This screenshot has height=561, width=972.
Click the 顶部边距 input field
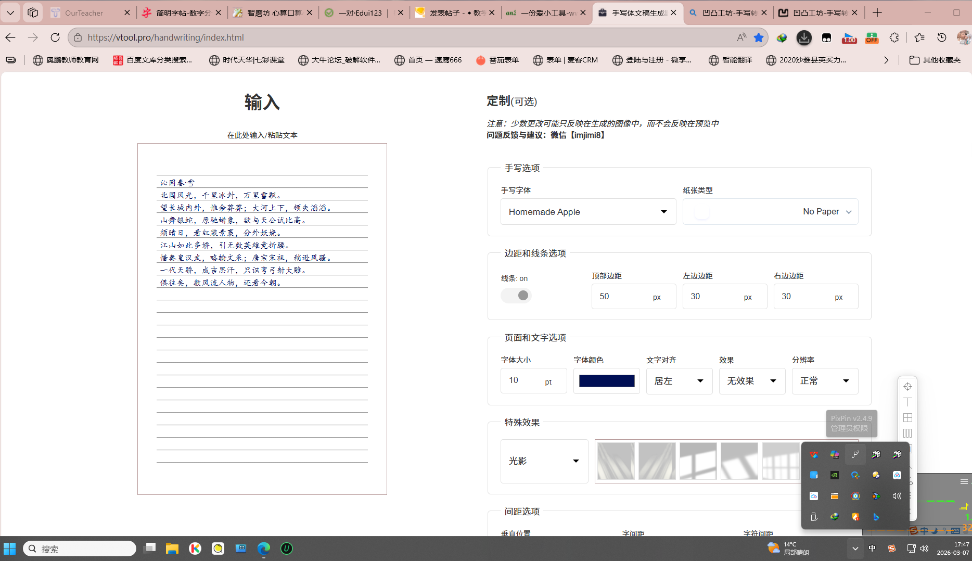pos(622,296)
